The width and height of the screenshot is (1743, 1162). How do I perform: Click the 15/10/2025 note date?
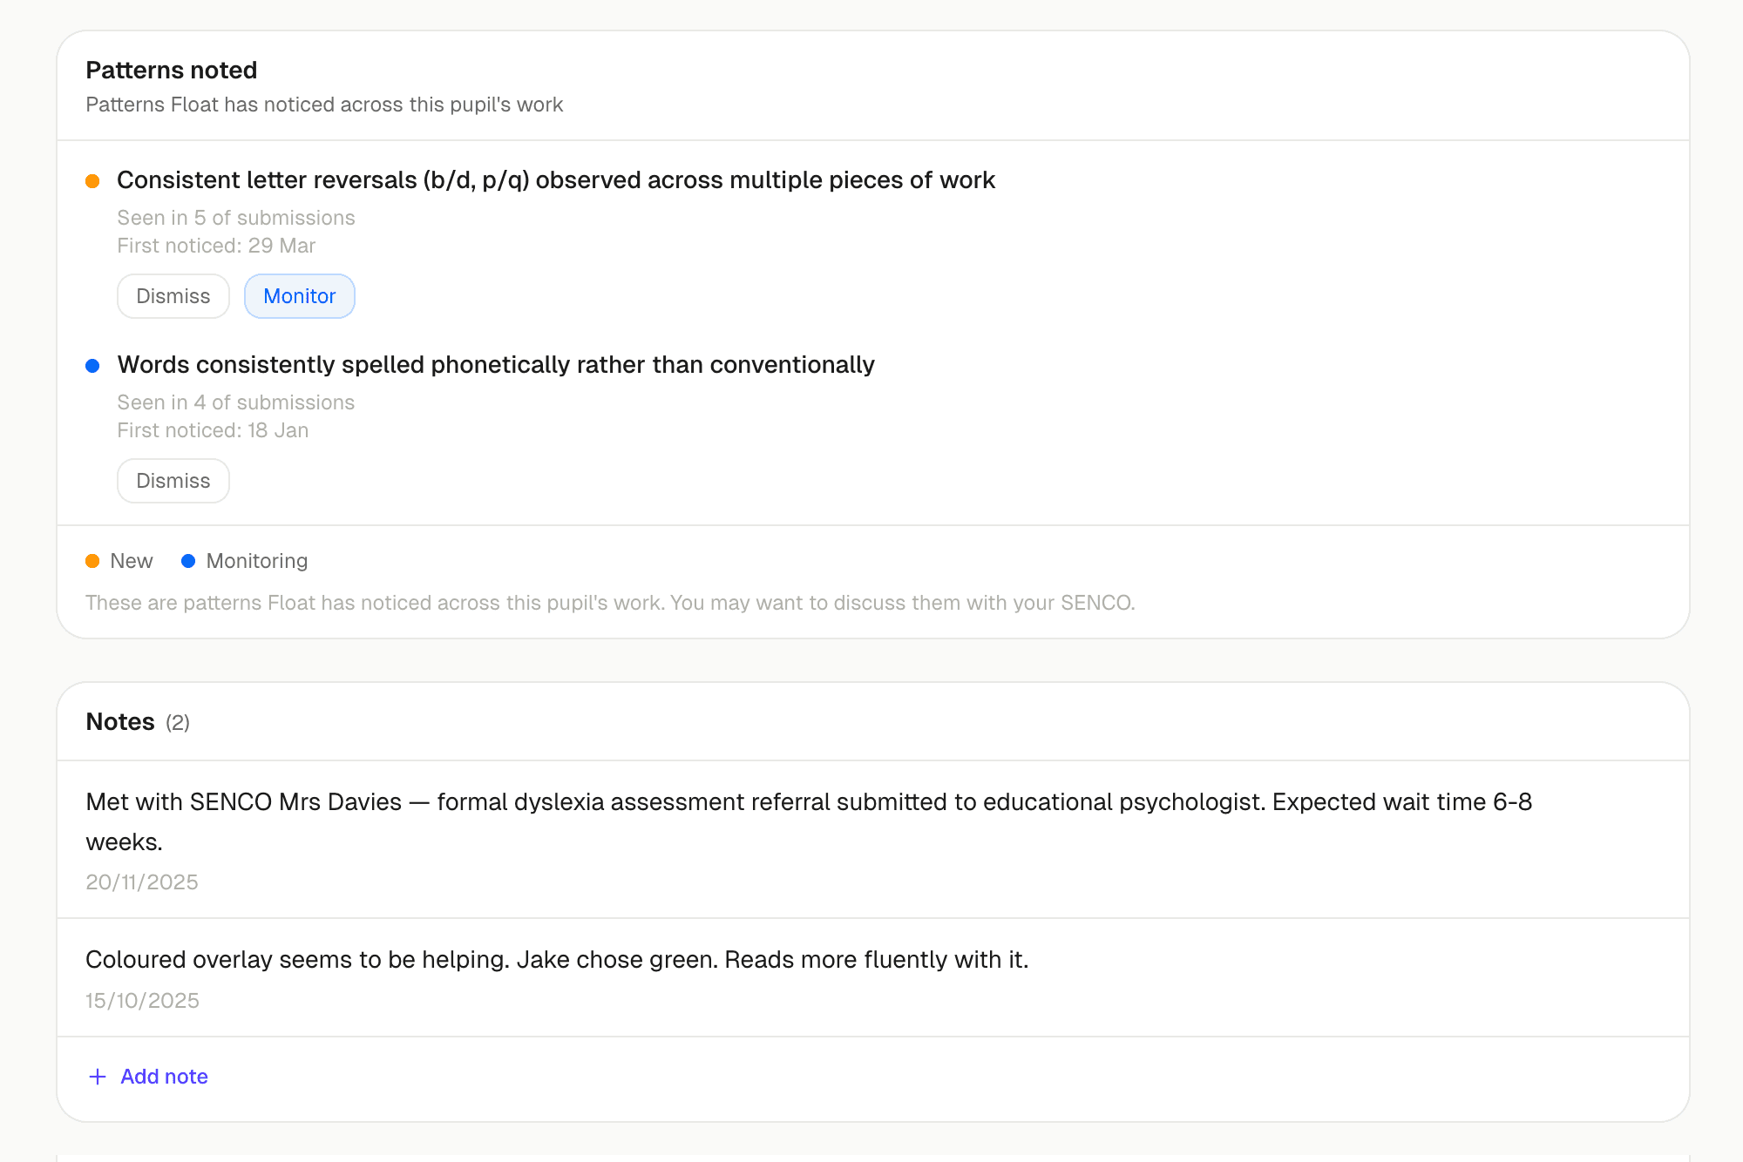[x=142, y=1001]
